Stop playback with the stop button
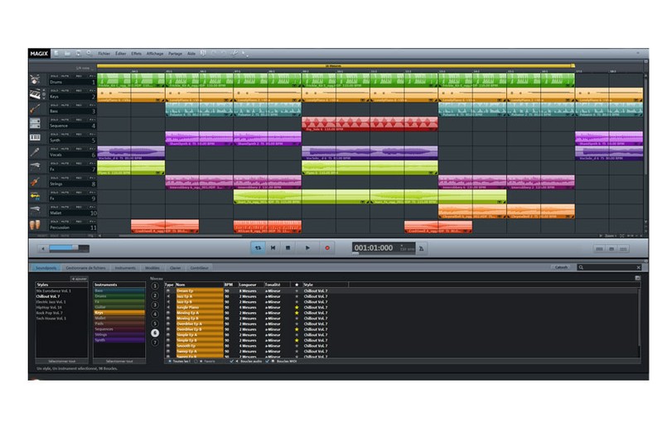 coord(288,248)
